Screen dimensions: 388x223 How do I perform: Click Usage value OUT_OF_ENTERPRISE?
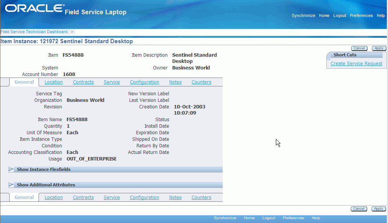92,159
